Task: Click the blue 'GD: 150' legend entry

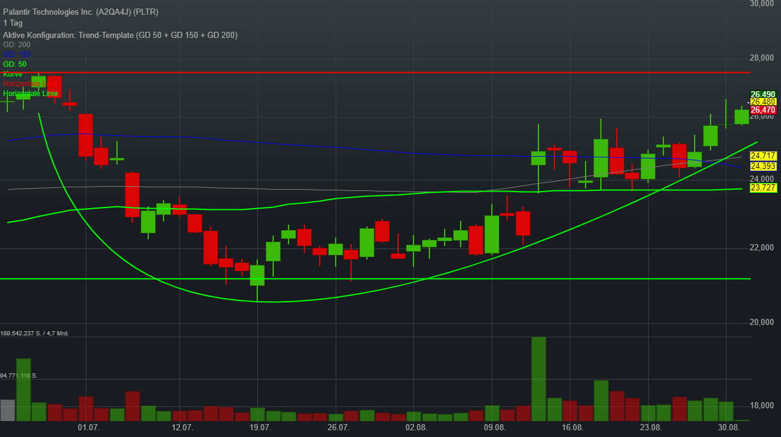Action: [x=17, y=54]
